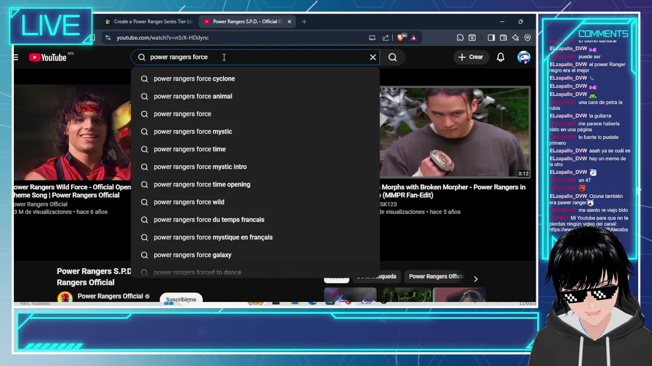Open the Broken Morpher video thumbnail
Screen dimensions: 652x366
coord(455,132)
